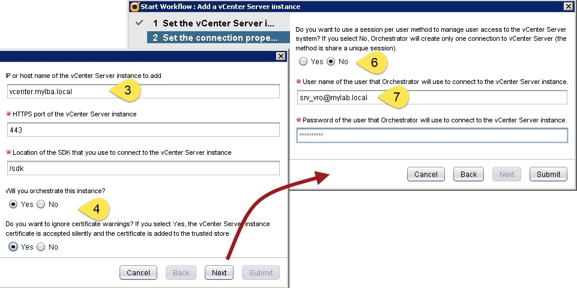Select Yes for Will you orchestrate this instance

(13, 204)
